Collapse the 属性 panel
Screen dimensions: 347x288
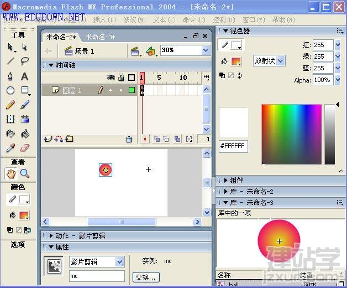[x=51, y=246]
